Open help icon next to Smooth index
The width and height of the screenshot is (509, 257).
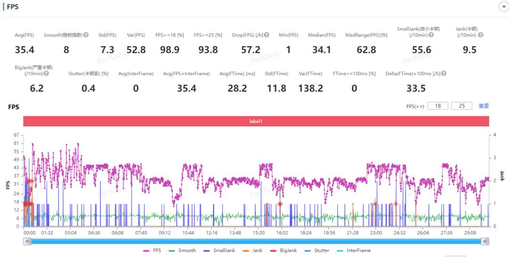(x=86, y=35)
